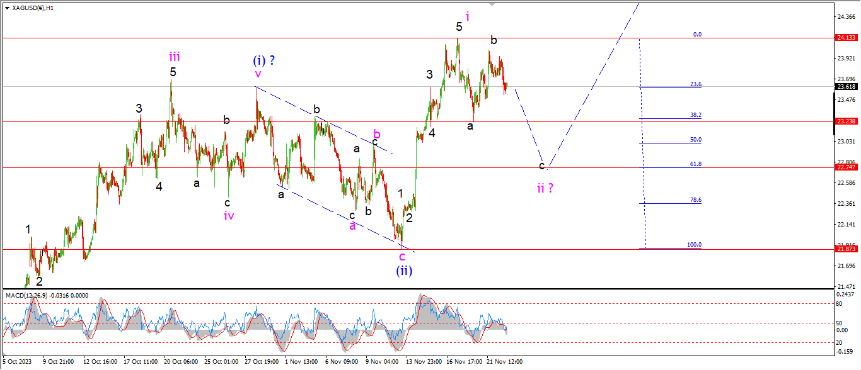Select the XAGUSD(€),H1 chart title text
The image size is (861, 370).
pyautogui.click(x=33, y=8)
